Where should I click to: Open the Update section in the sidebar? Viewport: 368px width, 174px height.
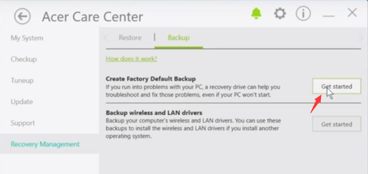(x=22, y=102)
